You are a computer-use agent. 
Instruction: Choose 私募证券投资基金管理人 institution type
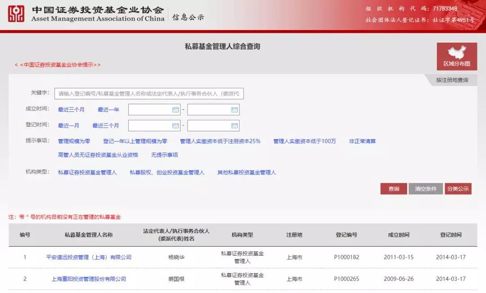point(87,172)
